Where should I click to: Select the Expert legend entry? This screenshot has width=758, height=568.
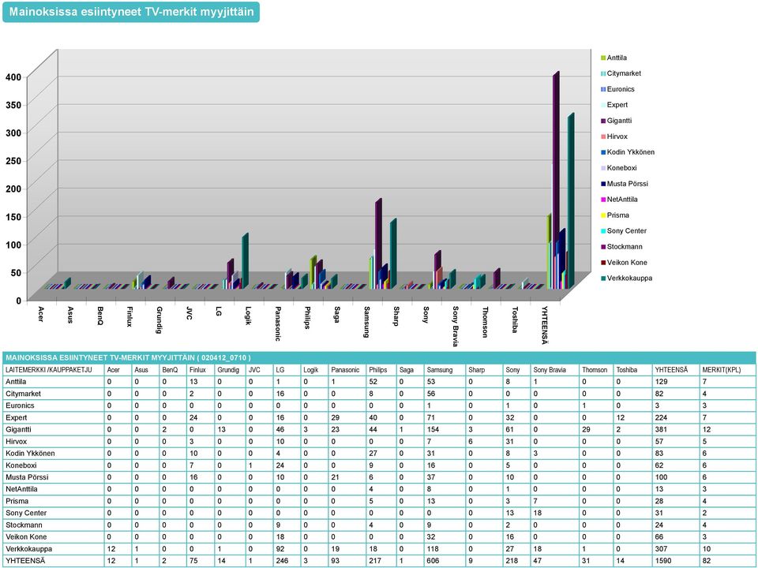point(614,105)
